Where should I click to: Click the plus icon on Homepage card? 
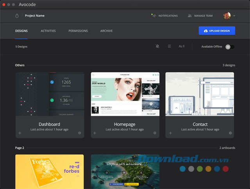(x=95, y=133)
